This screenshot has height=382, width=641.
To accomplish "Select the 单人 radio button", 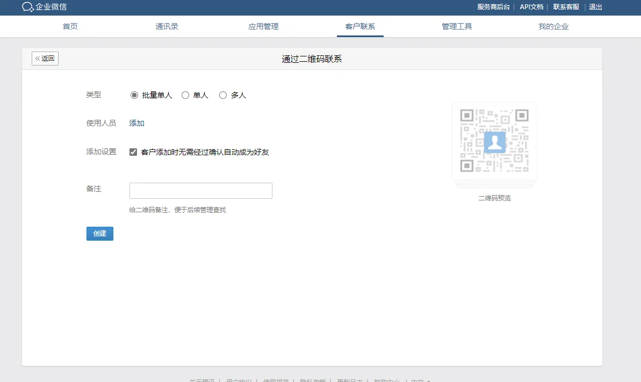I will (x=185, y=95).
